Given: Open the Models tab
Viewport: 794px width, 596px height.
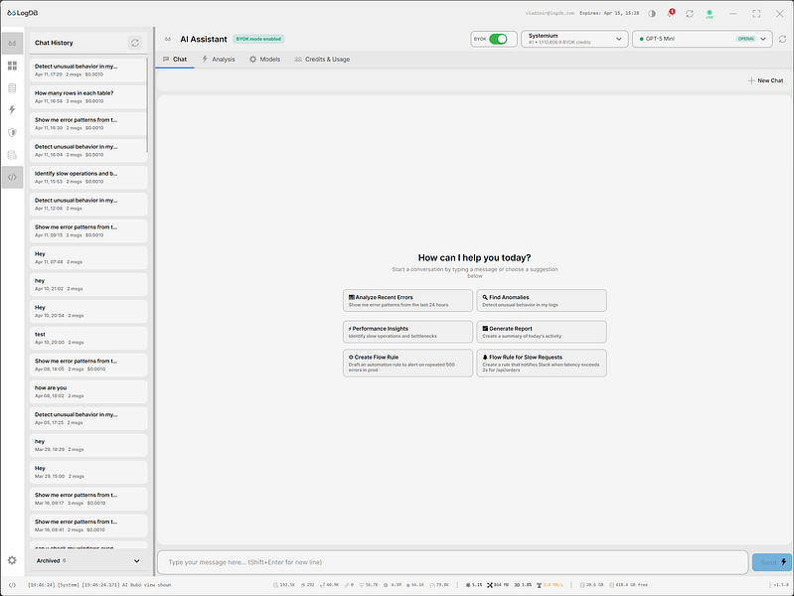Looking at the screenshot, I should (x=264, y=60).
